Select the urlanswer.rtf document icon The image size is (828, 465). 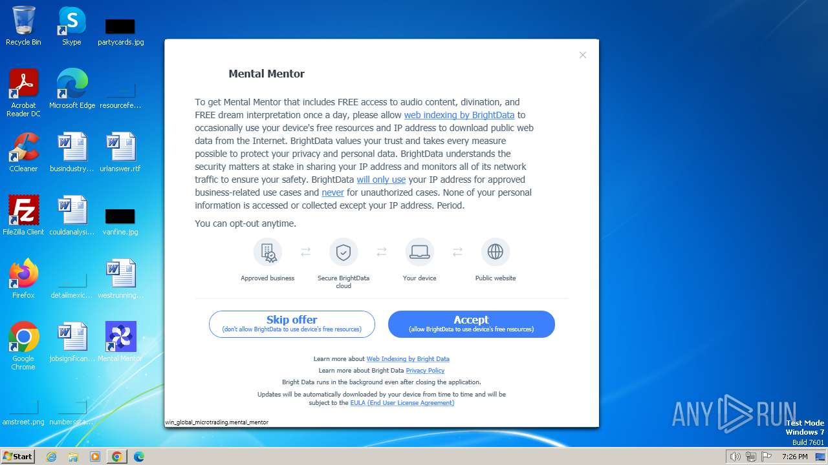coord(120,152)
